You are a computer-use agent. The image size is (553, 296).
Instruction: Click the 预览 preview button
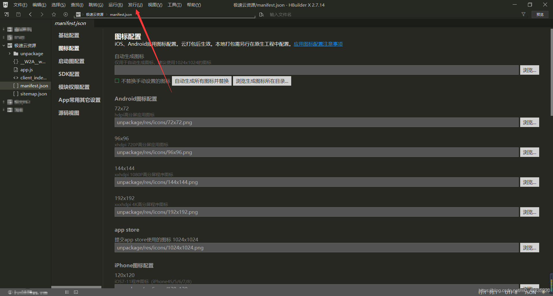coord(540,14)
